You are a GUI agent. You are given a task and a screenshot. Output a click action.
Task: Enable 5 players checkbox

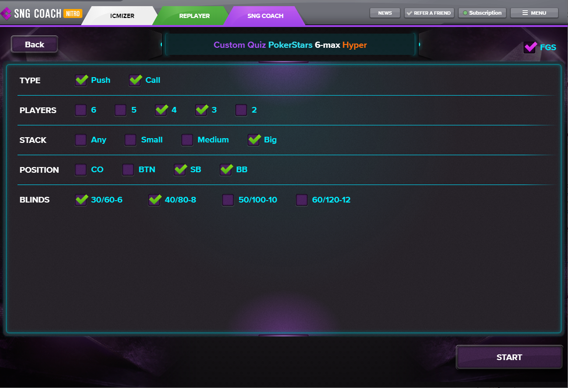click(x=121, y=110)
